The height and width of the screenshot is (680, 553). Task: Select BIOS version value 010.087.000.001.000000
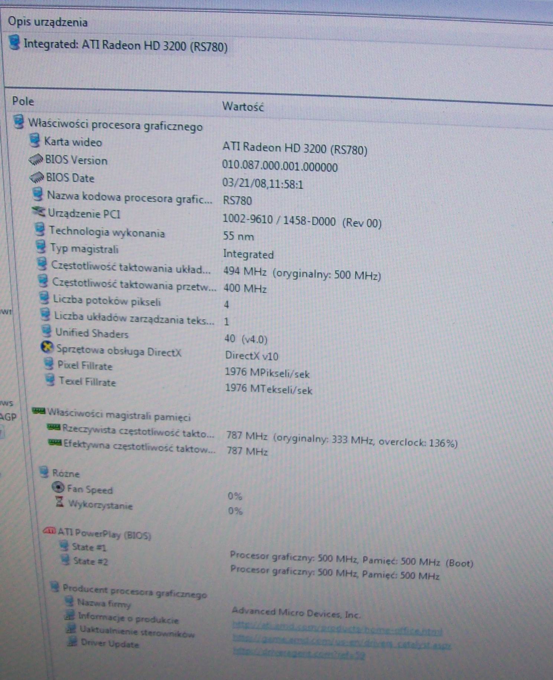point(280,166)
